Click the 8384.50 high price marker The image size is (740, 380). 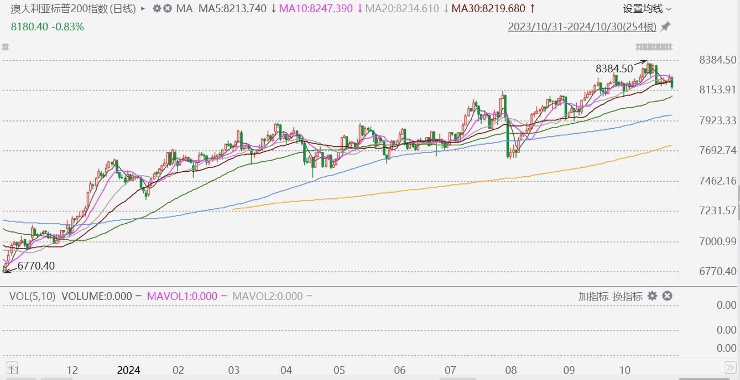click(x=614, y=68)
